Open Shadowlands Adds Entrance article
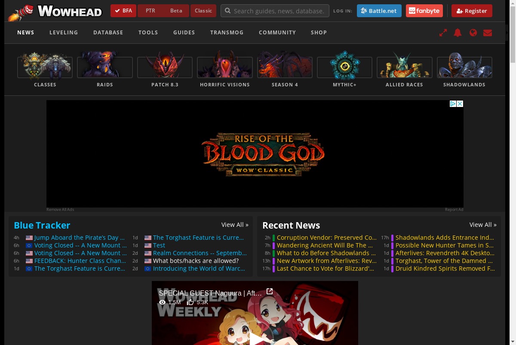The image size is (516, 345). click(445, 238)
